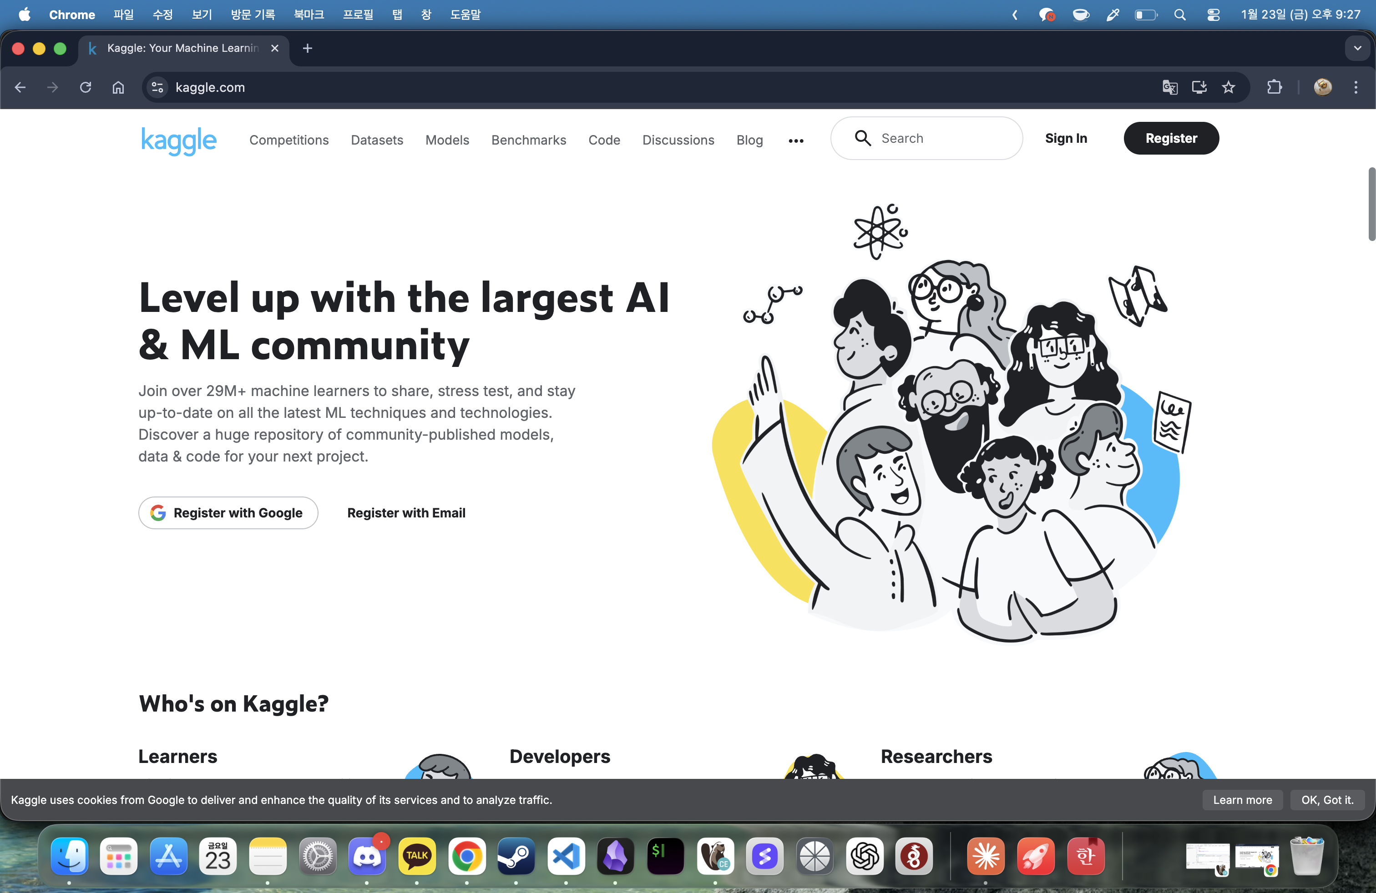Viewport: 1376px width, 893px height.
Task: Click Register with Google button
Action: tap(228, 513)
